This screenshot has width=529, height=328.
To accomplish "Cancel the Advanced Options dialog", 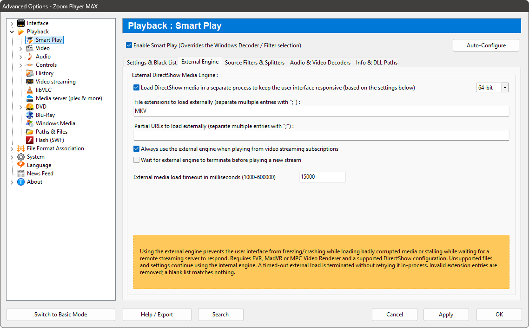I will point(394,315).
